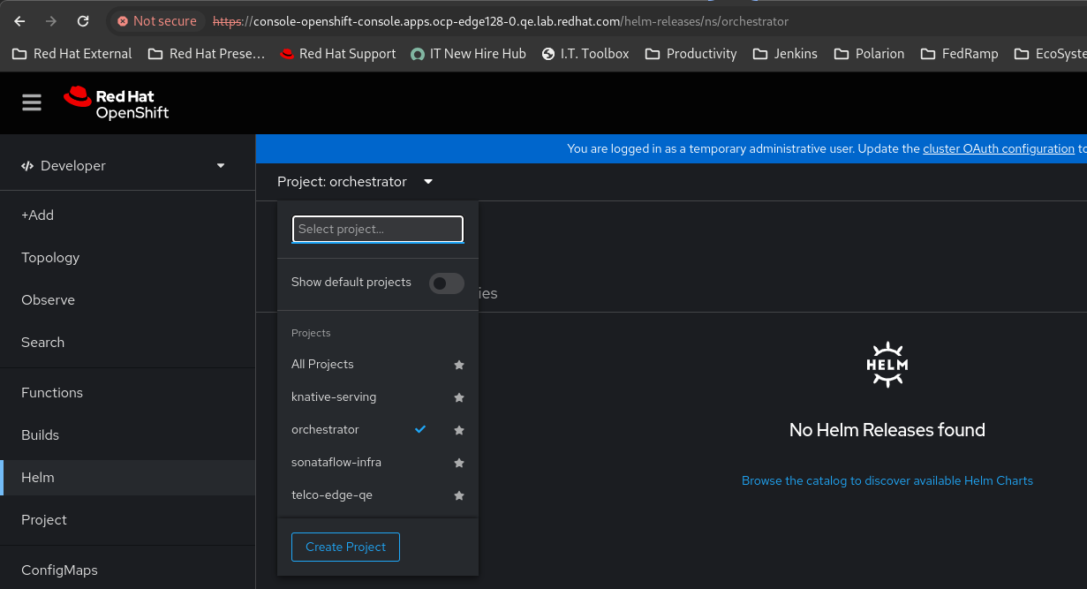Open Topology in the sidebar

pos(50,258)
